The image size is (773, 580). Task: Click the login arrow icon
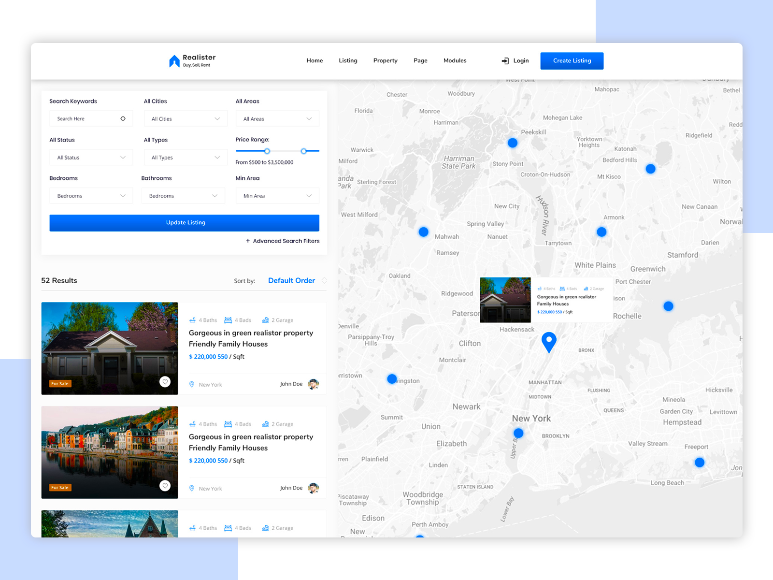pos(505,61)
